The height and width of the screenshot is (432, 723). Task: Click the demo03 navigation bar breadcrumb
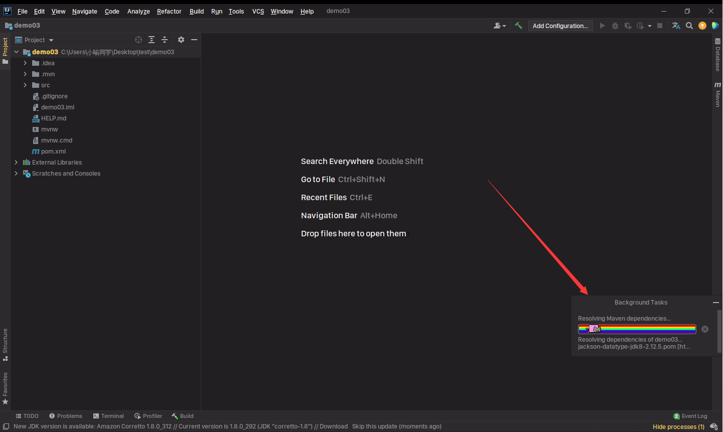23,25
